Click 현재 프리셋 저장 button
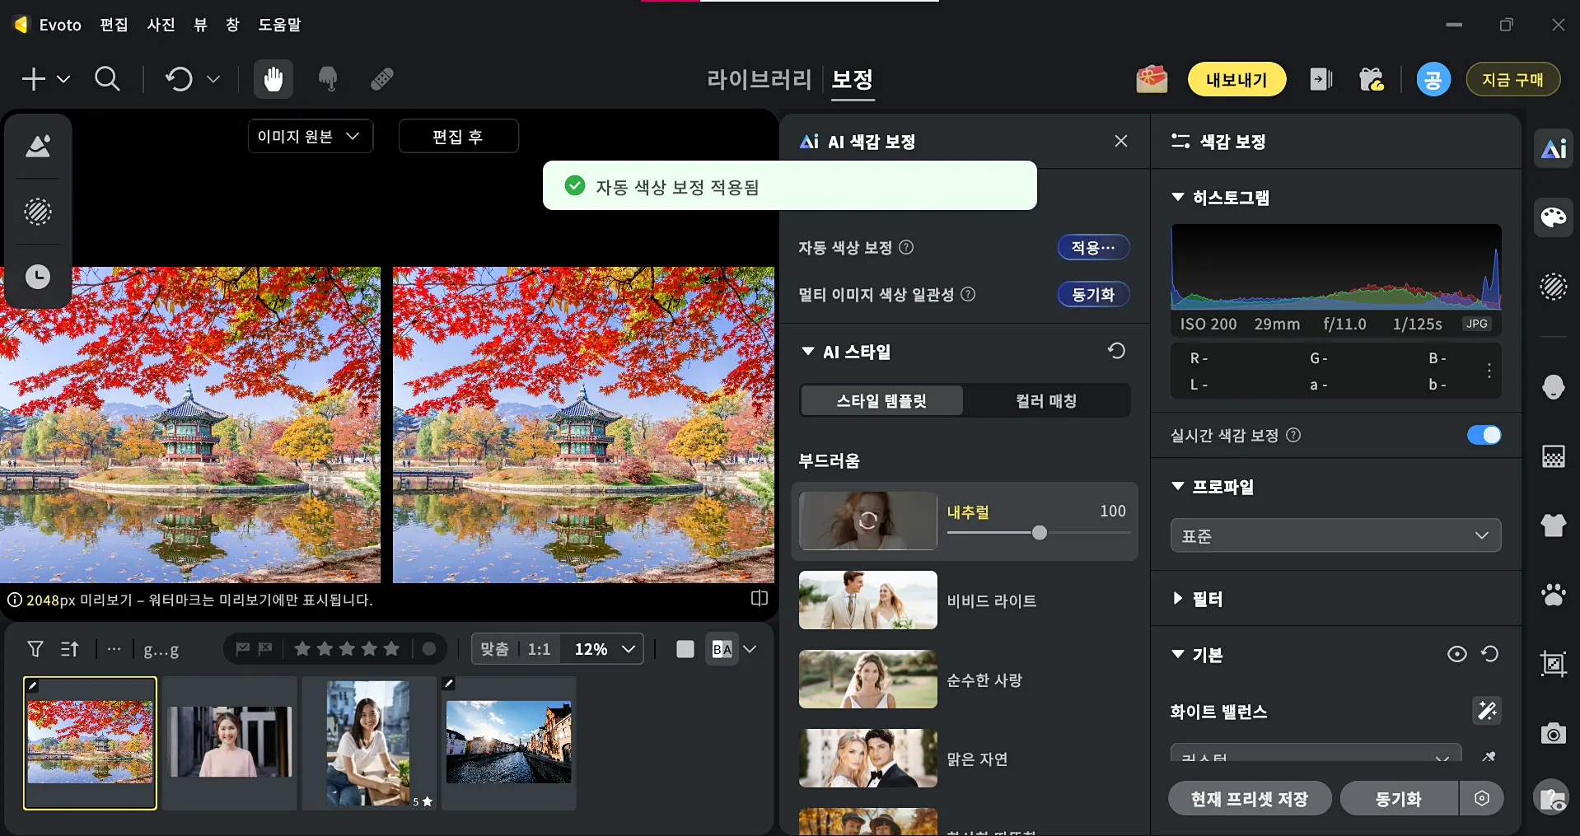The width and height of the screenshot is (1580, 836). point(1248,797)
